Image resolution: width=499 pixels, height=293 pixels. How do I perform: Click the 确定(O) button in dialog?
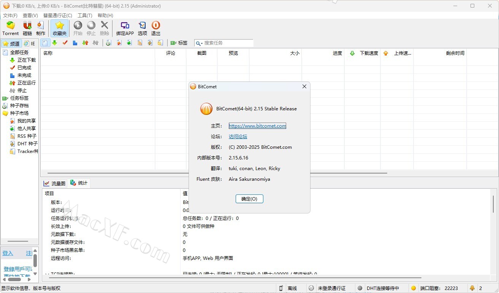click(x=249, y=199)
